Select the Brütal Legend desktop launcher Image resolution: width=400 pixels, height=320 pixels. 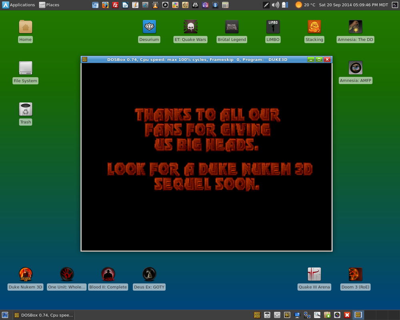point(232,31)
